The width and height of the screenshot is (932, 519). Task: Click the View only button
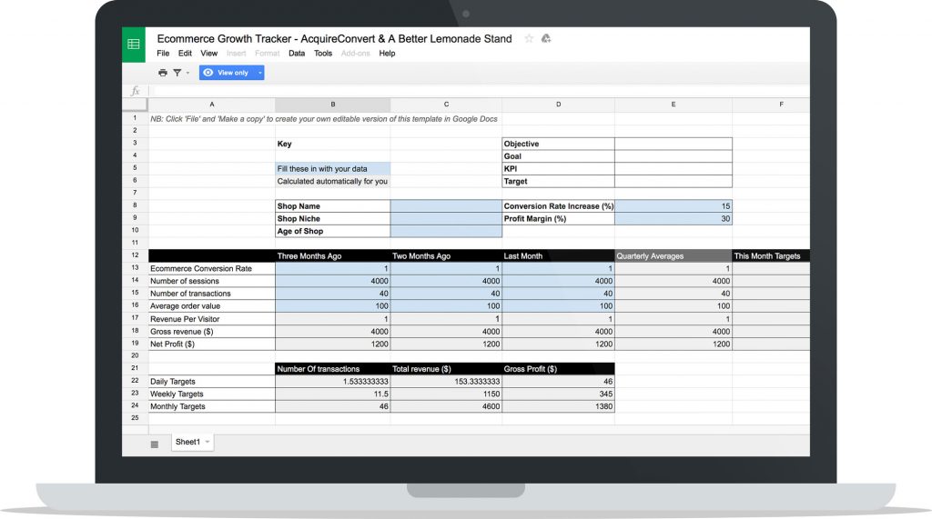pos(227,73)
